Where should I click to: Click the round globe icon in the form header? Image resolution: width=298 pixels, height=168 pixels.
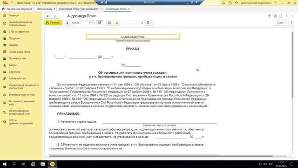click(x=275, y=16)
